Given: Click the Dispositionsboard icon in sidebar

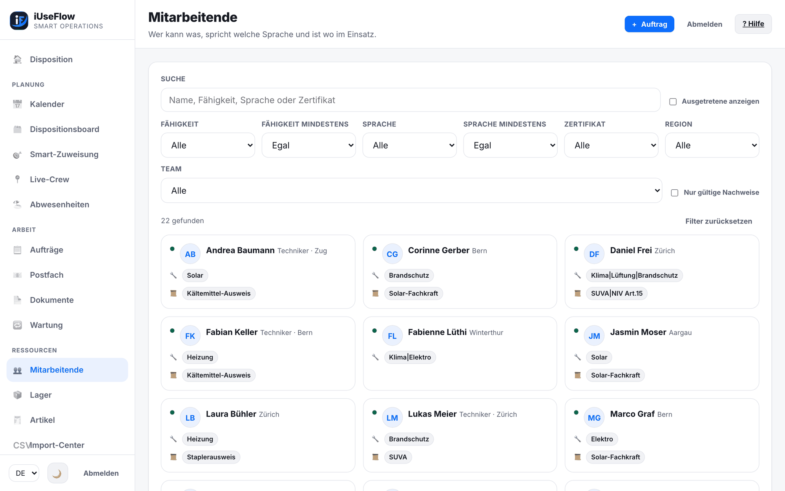Looking at the screenshot, I should (17, 129).
